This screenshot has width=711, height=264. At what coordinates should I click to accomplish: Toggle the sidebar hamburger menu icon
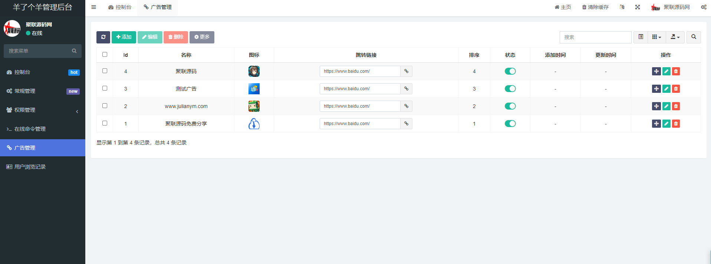[x=94, y=7]
